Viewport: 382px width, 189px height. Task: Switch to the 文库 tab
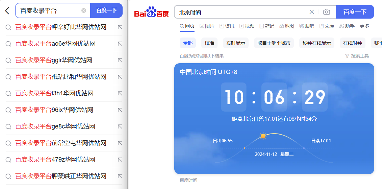327,26
